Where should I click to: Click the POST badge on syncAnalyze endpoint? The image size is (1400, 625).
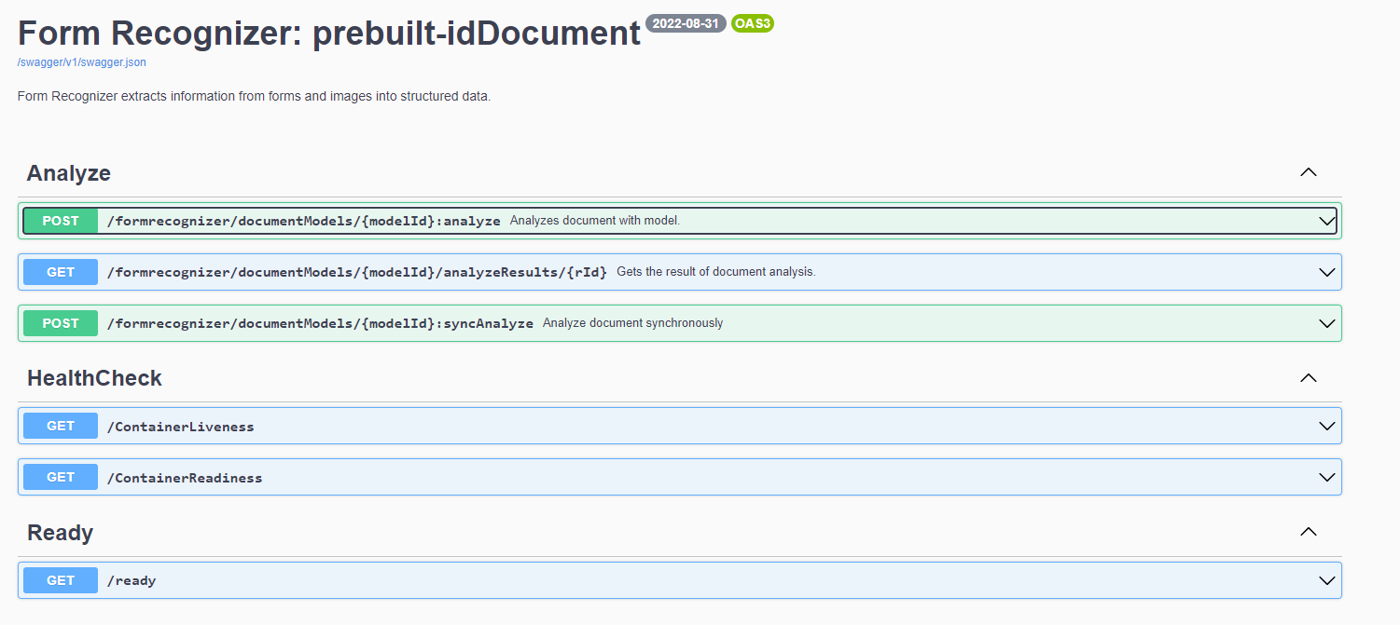[x=60, y=323]
